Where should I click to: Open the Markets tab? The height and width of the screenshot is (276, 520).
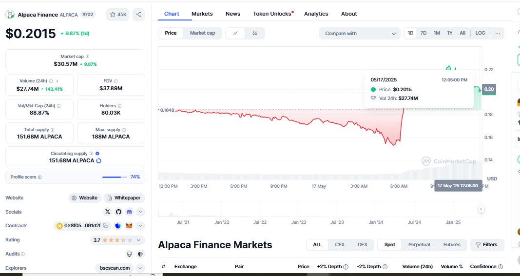[x=202, y=14]
